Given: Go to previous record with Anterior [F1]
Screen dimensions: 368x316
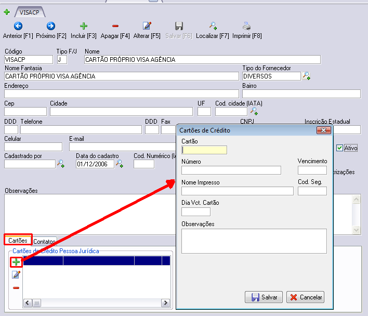Looking at the screenshot, I should point(18,30).
